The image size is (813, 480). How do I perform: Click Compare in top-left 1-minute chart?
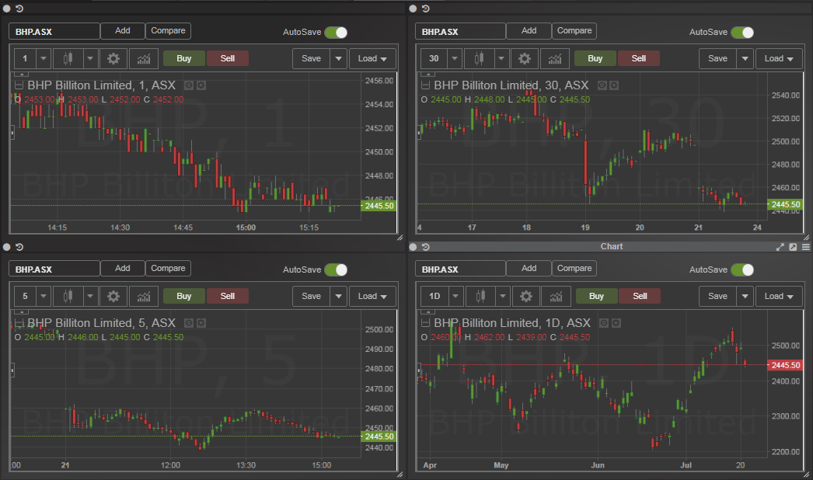point(168,31)
